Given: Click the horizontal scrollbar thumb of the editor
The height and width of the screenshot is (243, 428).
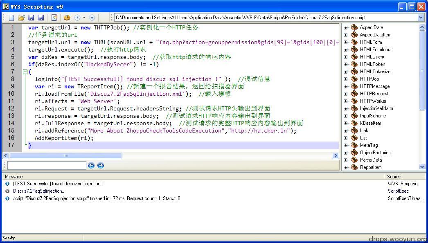Looking at the screenshot, I should 65,156.
